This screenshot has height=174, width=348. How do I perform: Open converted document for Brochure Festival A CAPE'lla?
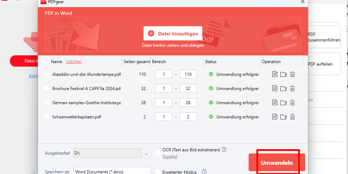tap(275, 88)
